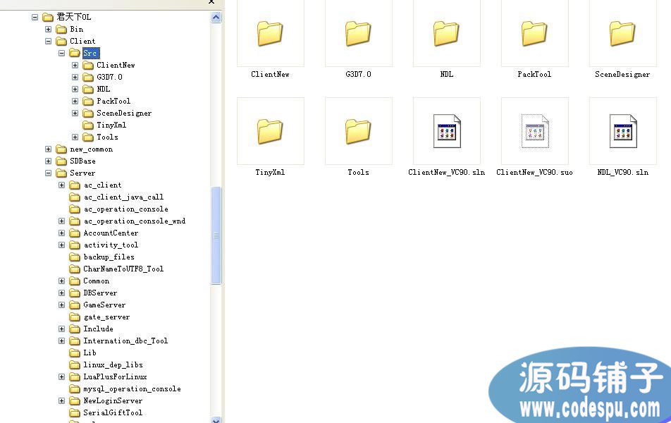The image size is (671, 423).
Task: Expand the ac_client tree node
Action: click(x=61, y=185)
